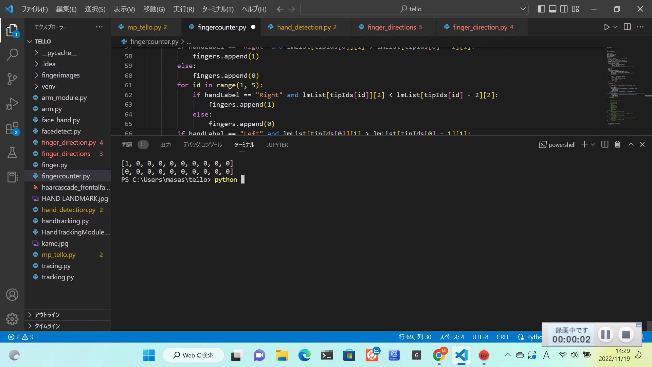Open Google Chrome from the taskbar

[439, 355]
